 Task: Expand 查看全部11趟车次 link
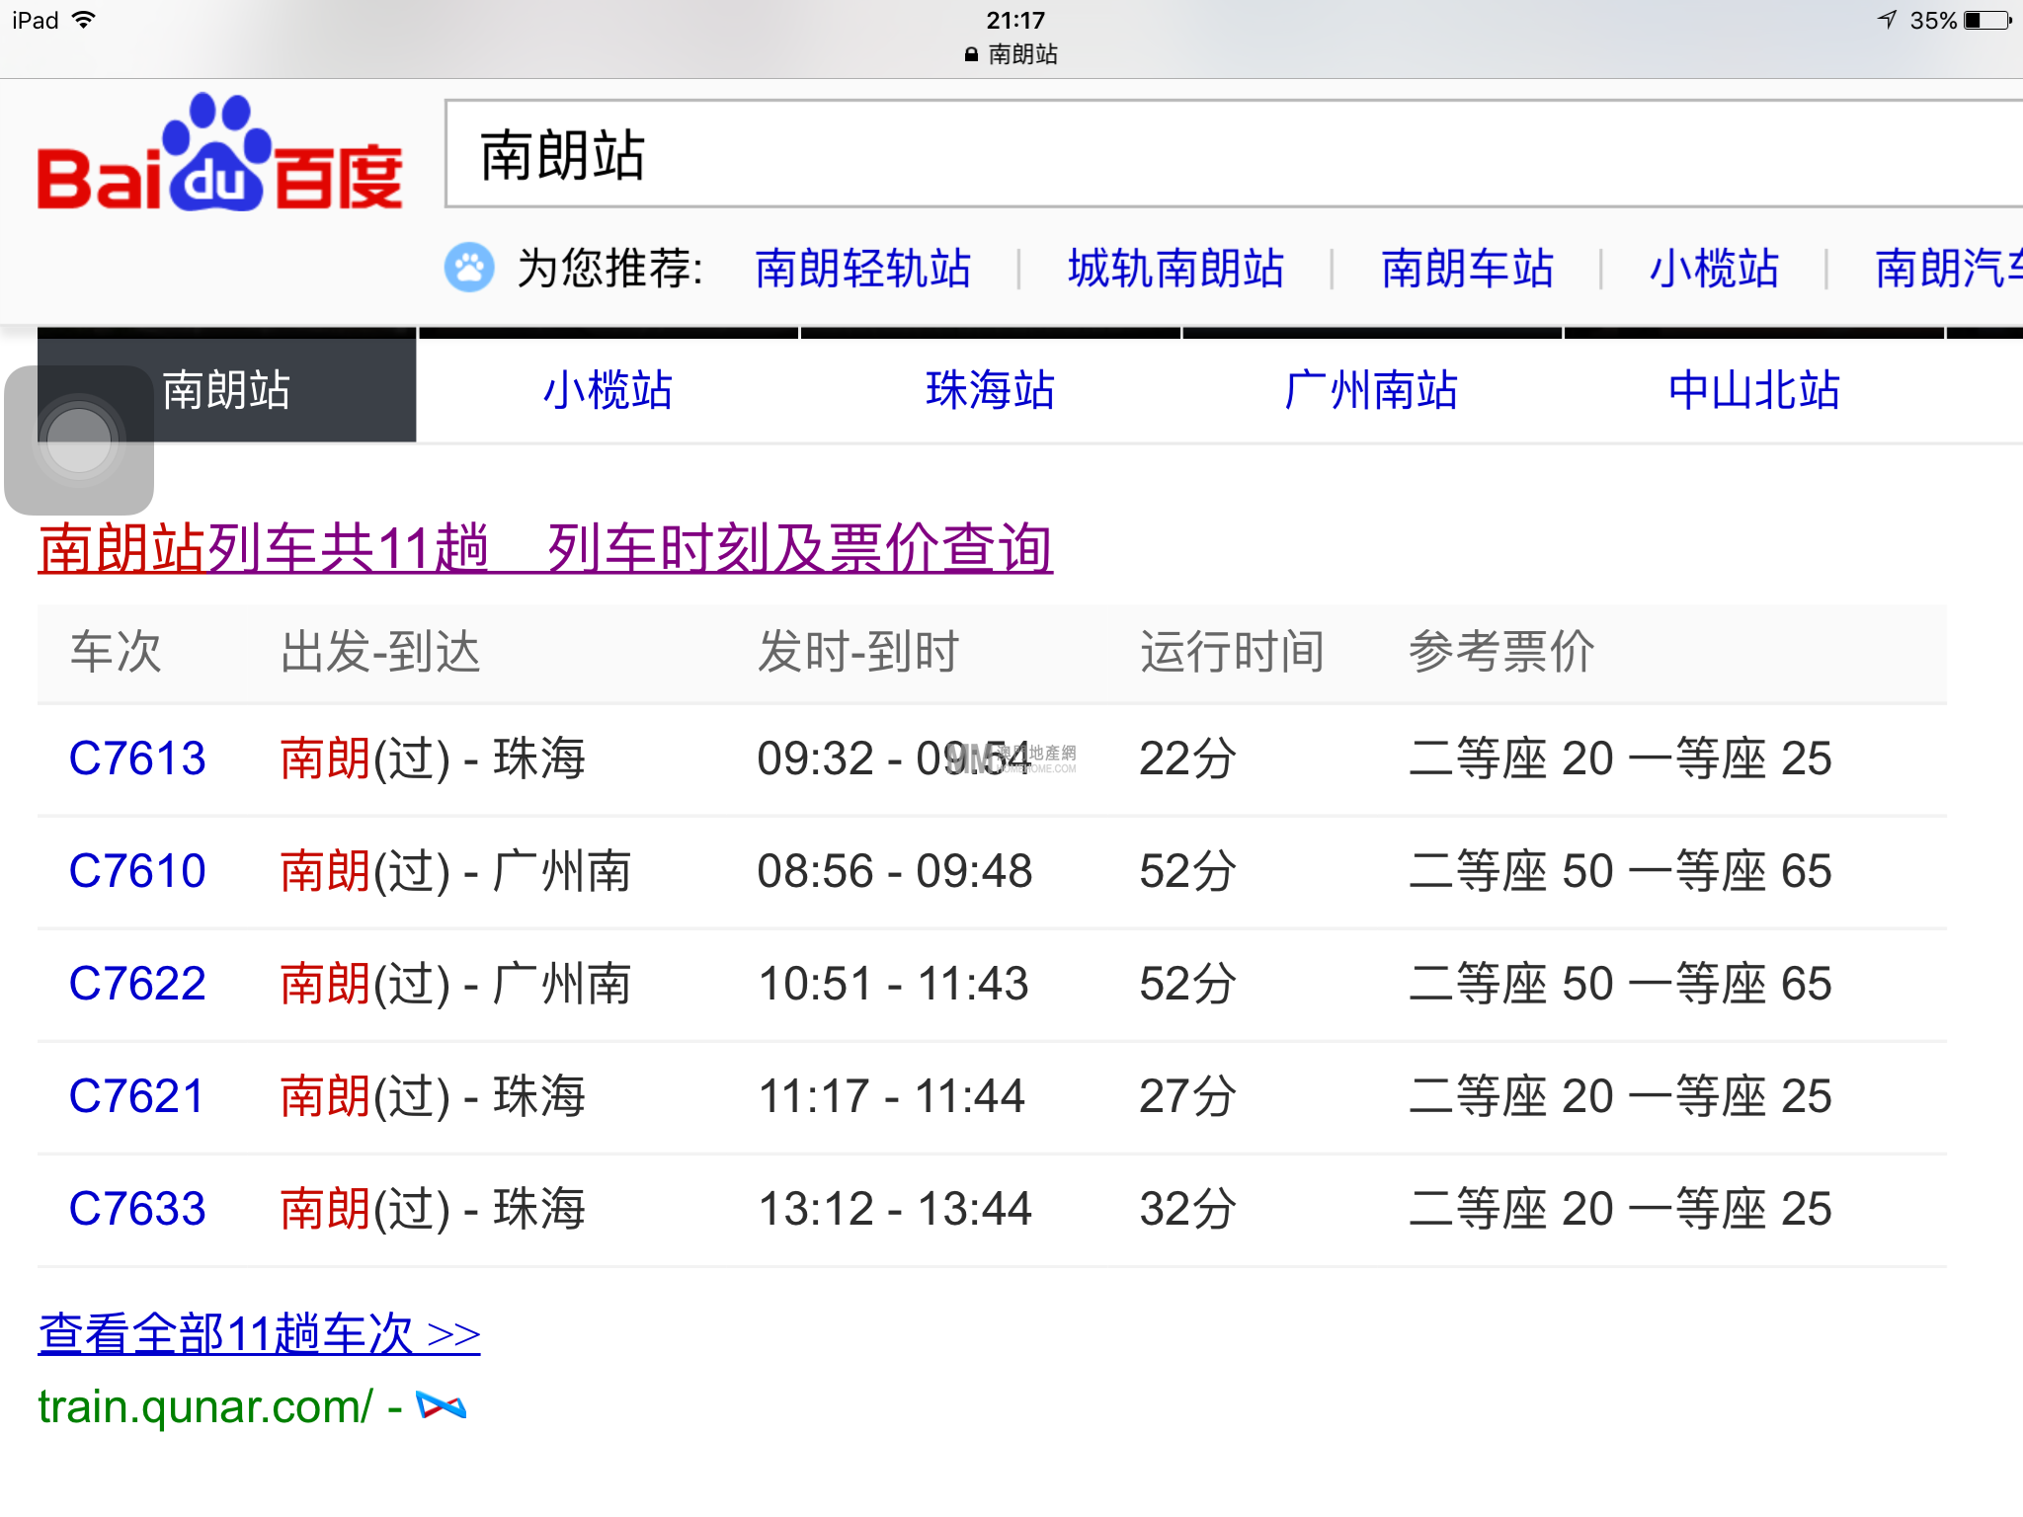pyautogui.click(x=259, y=1334)
